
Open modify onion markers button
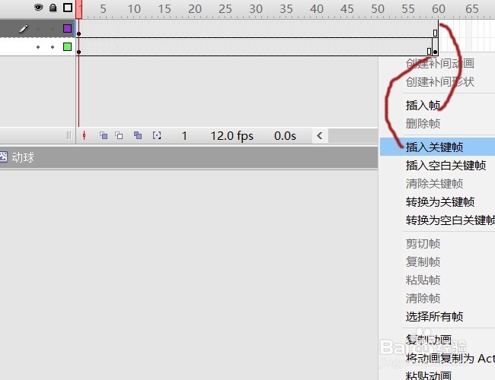pyautogui.click(x=157, y=135)
